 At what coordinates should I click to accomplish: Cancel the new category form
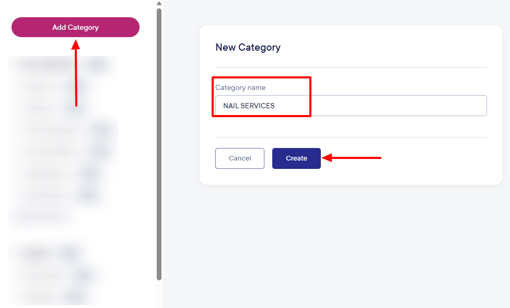point(240,158)
